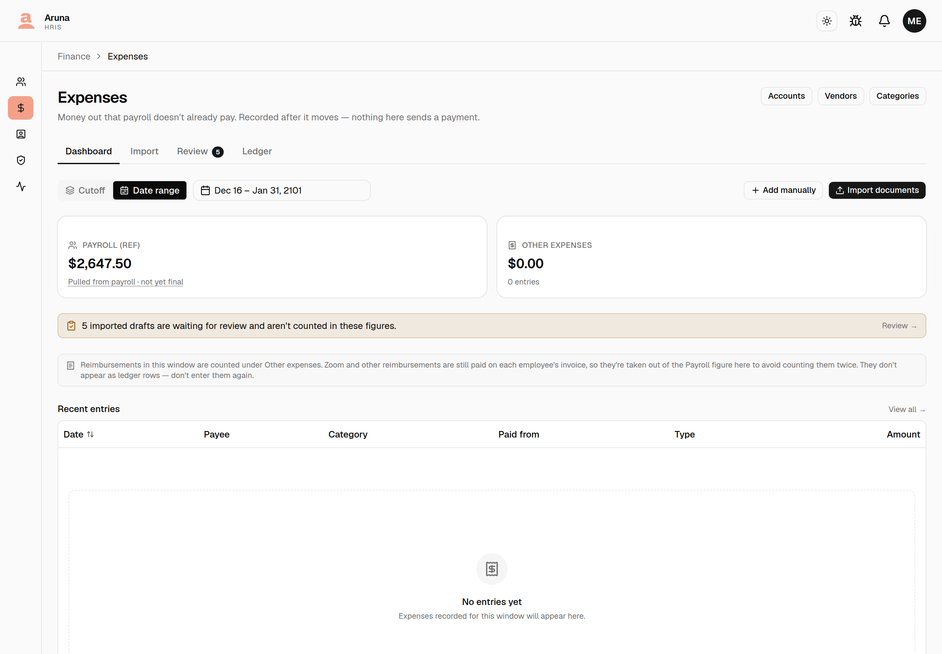Open the Ledger tab
Image resolution: width=942 pixels, height=654 pixels.
[257, 152]
